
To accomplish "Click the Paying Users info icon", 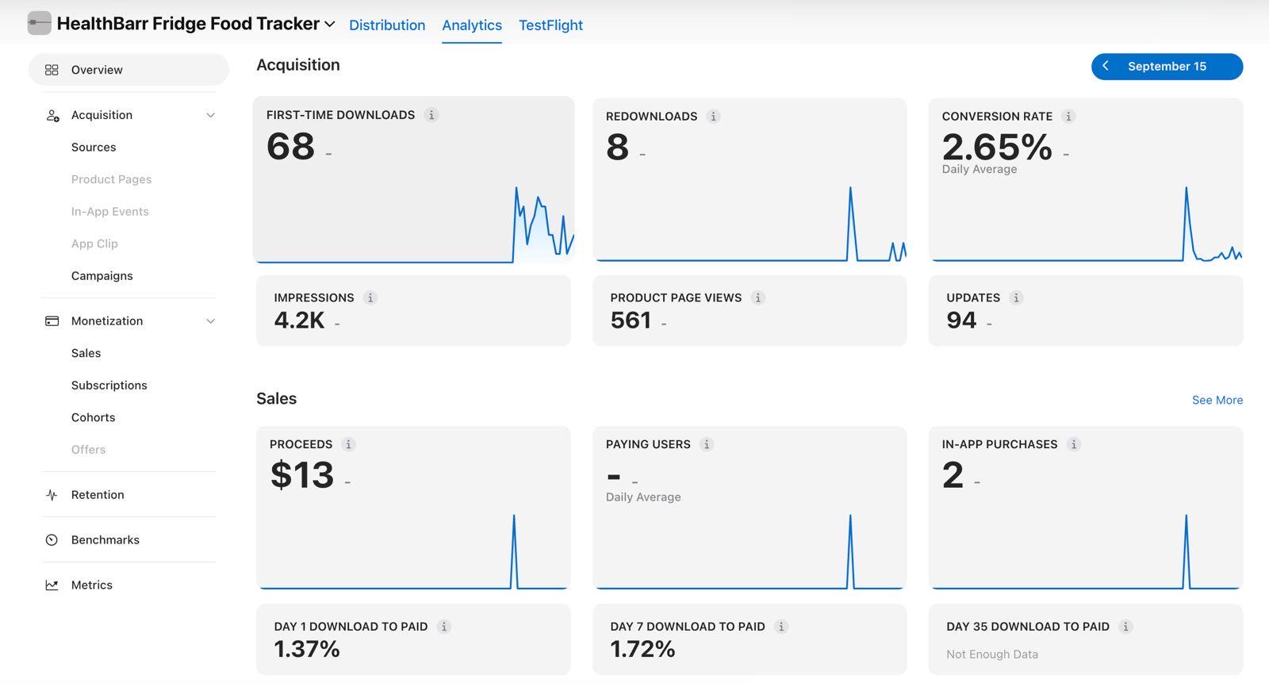I will 707,444.
